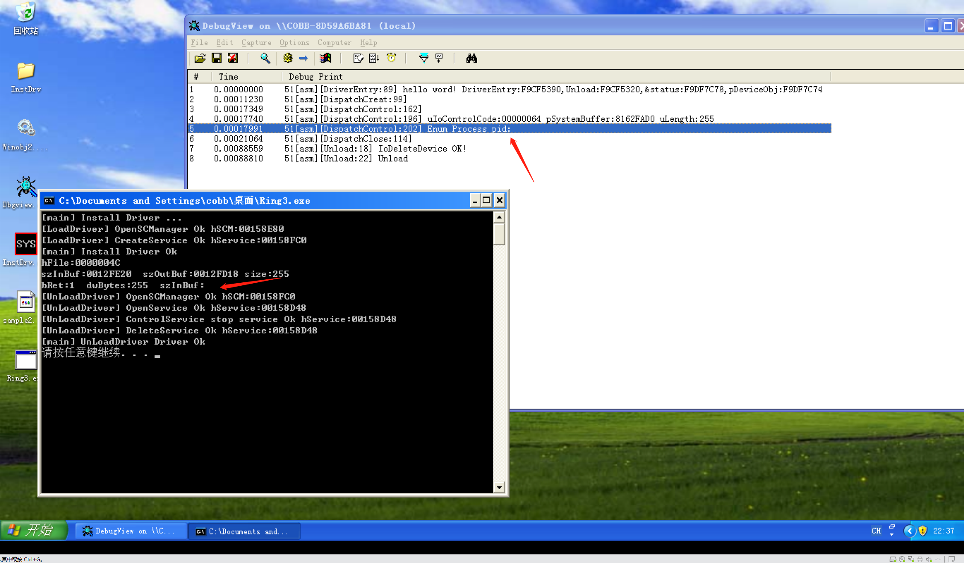Click the Save floppy disk icon

(217, 58)
